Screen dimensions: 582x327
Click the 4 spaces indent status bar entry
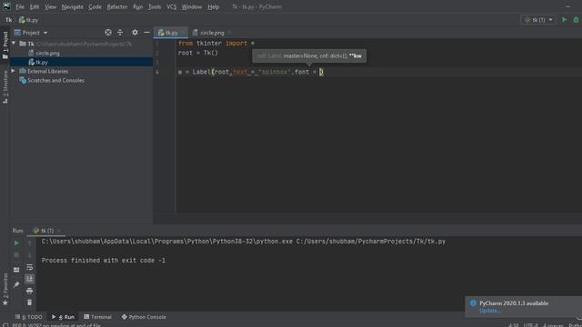(x=553, y=325)
